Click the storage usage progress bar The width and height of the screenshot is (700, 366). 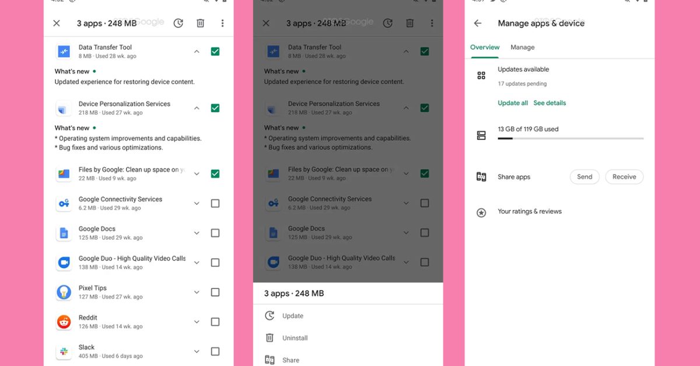(570, 139)
